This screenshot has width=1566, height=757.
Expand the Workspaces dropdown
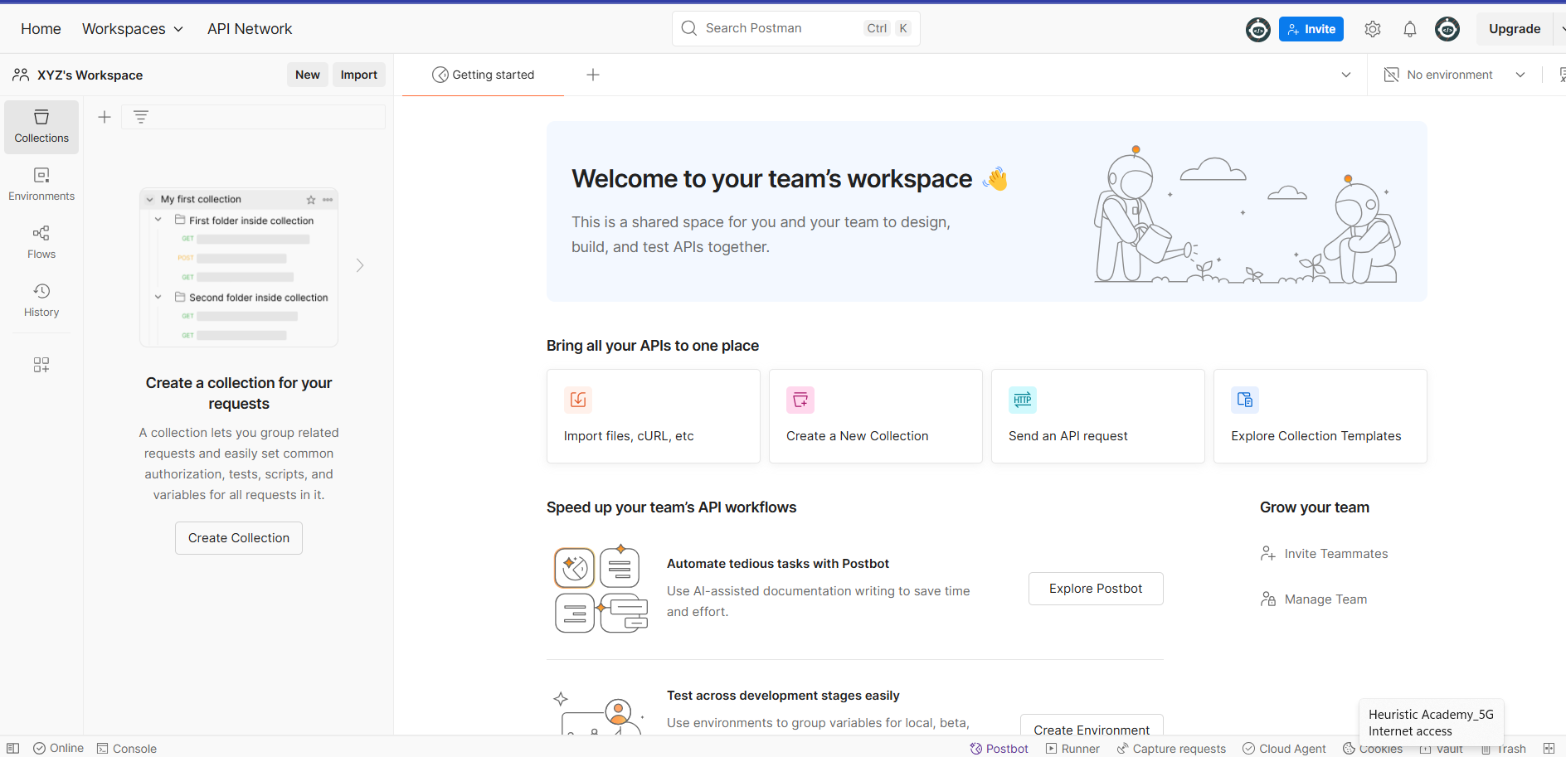coord(133,29)
